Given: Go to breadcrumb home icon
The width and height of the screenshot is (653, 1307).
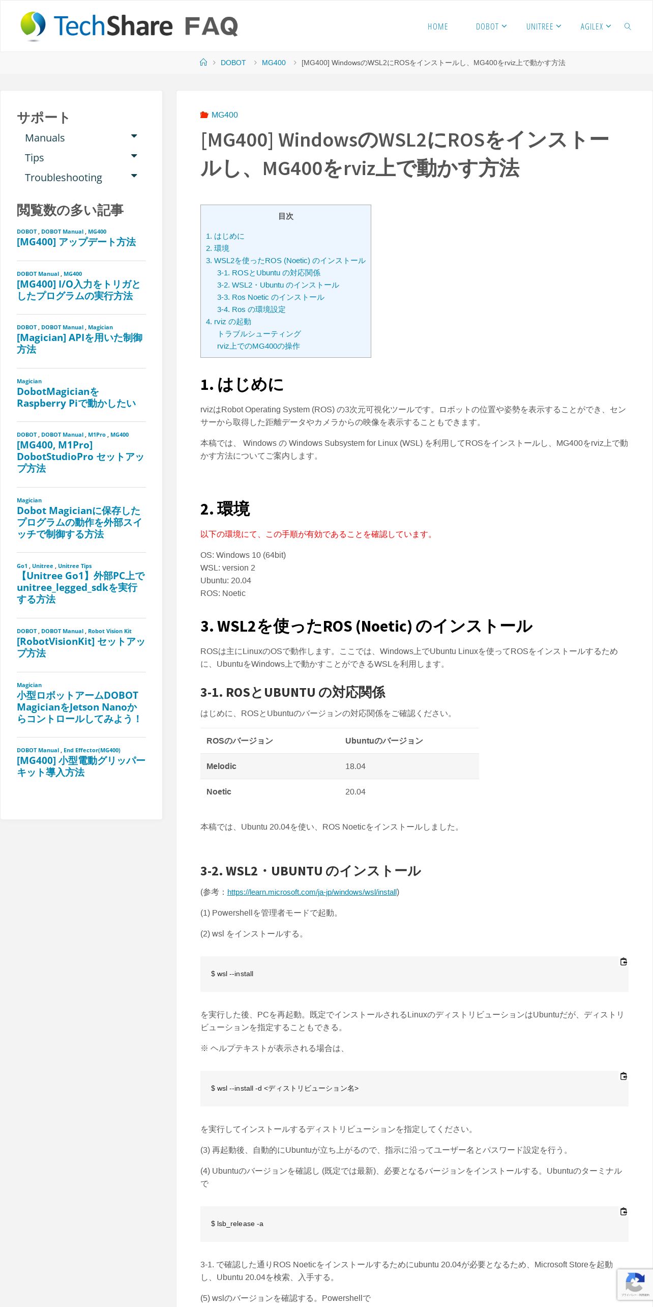Looking at the screenshot, I should click(x=203, y=63).
